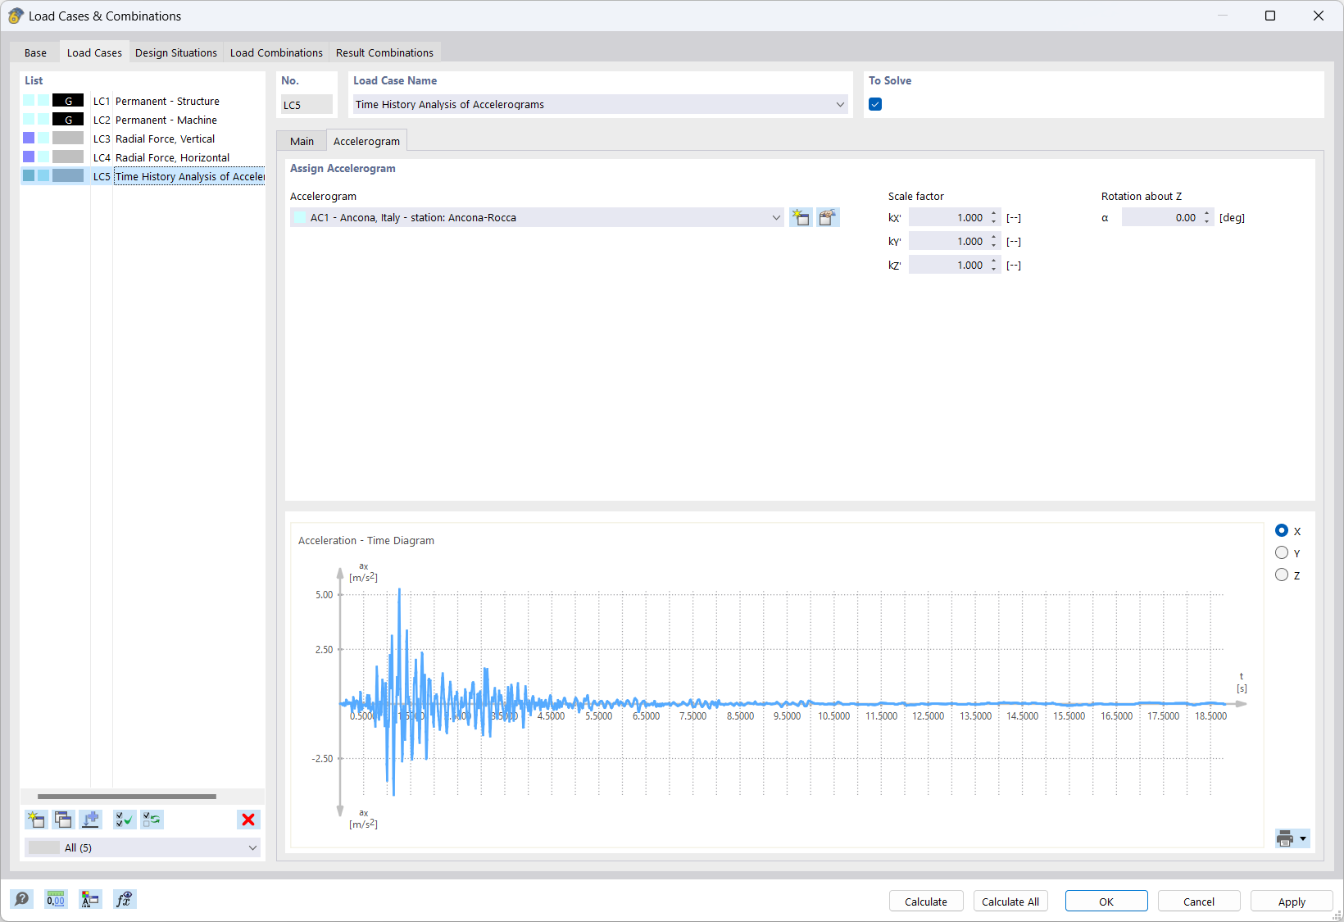Create a new load case
The image size is (1344, 922).
(35, 820)
